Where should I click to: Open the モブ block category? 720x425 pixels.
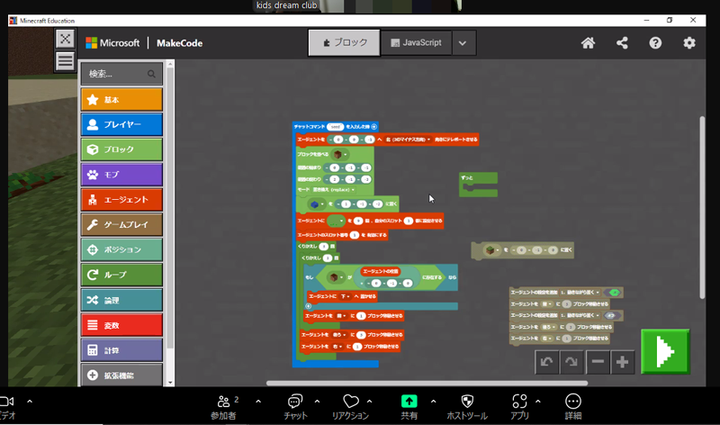[121, 175]
